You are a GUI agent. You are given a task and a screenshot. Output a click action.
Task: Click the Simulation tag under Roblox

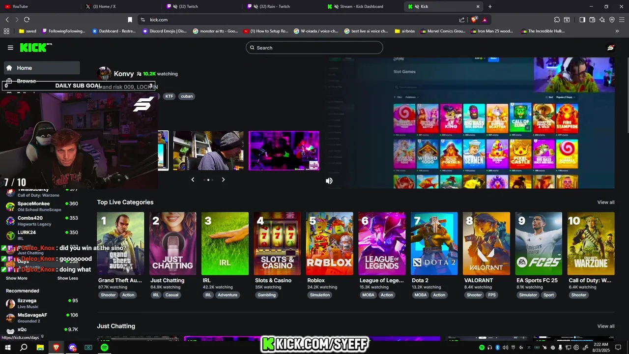point(320,295)
